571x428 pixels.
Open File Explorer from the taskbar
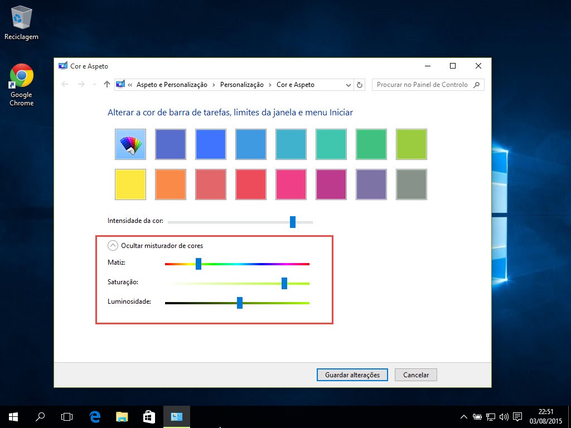[122, 416]
